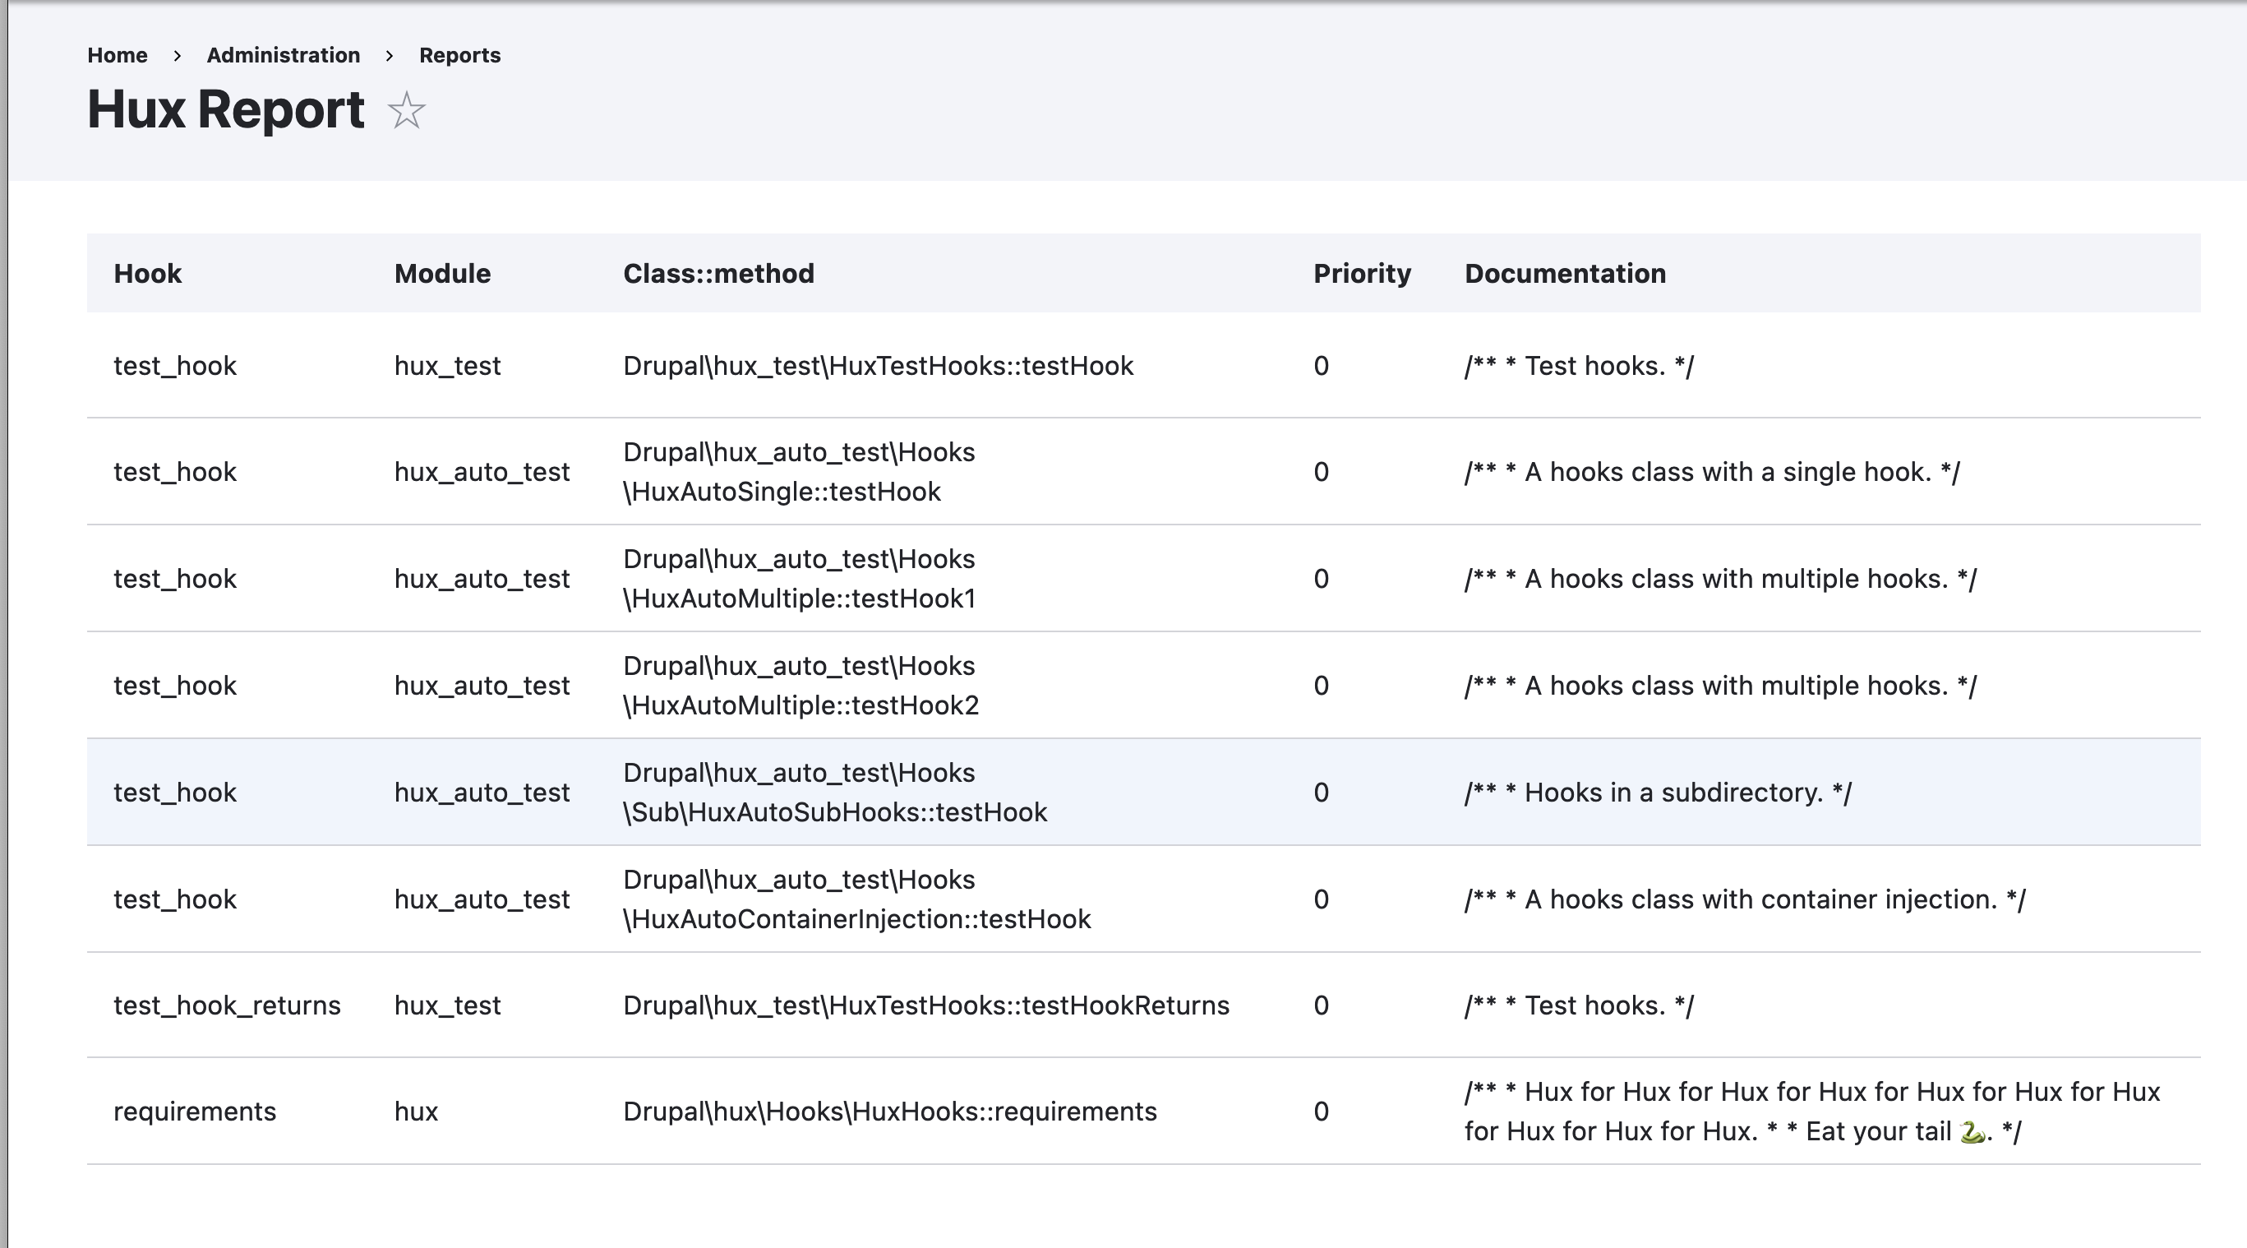Click the highlighted HuxAutoSubHooks::testHook row
The image size is (2247, 1248).
click(x=834, y=793)
